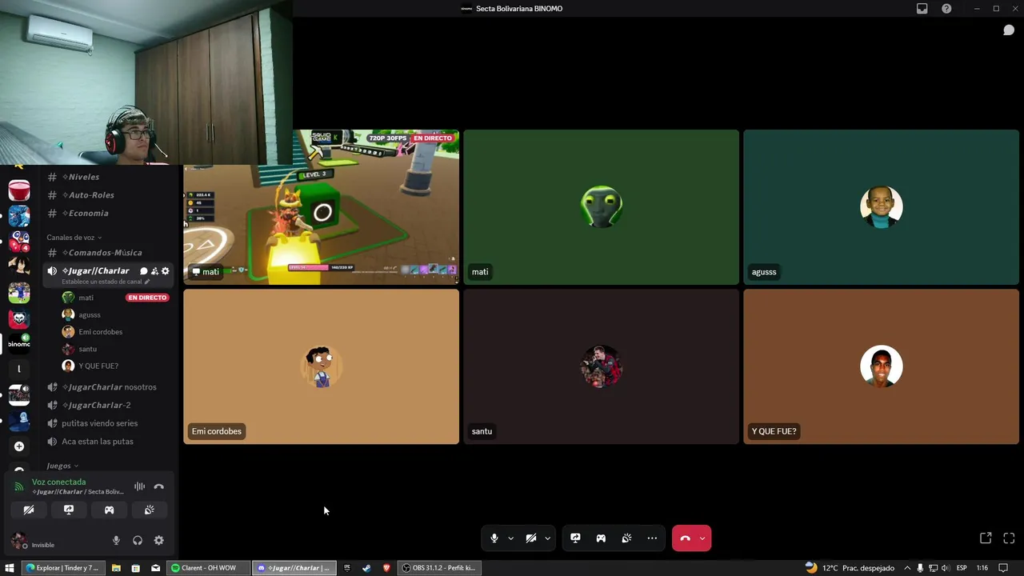Viewport: 1024px width, 576px height.
Task: Share screen button in voice connected panel
Action: 69,510
